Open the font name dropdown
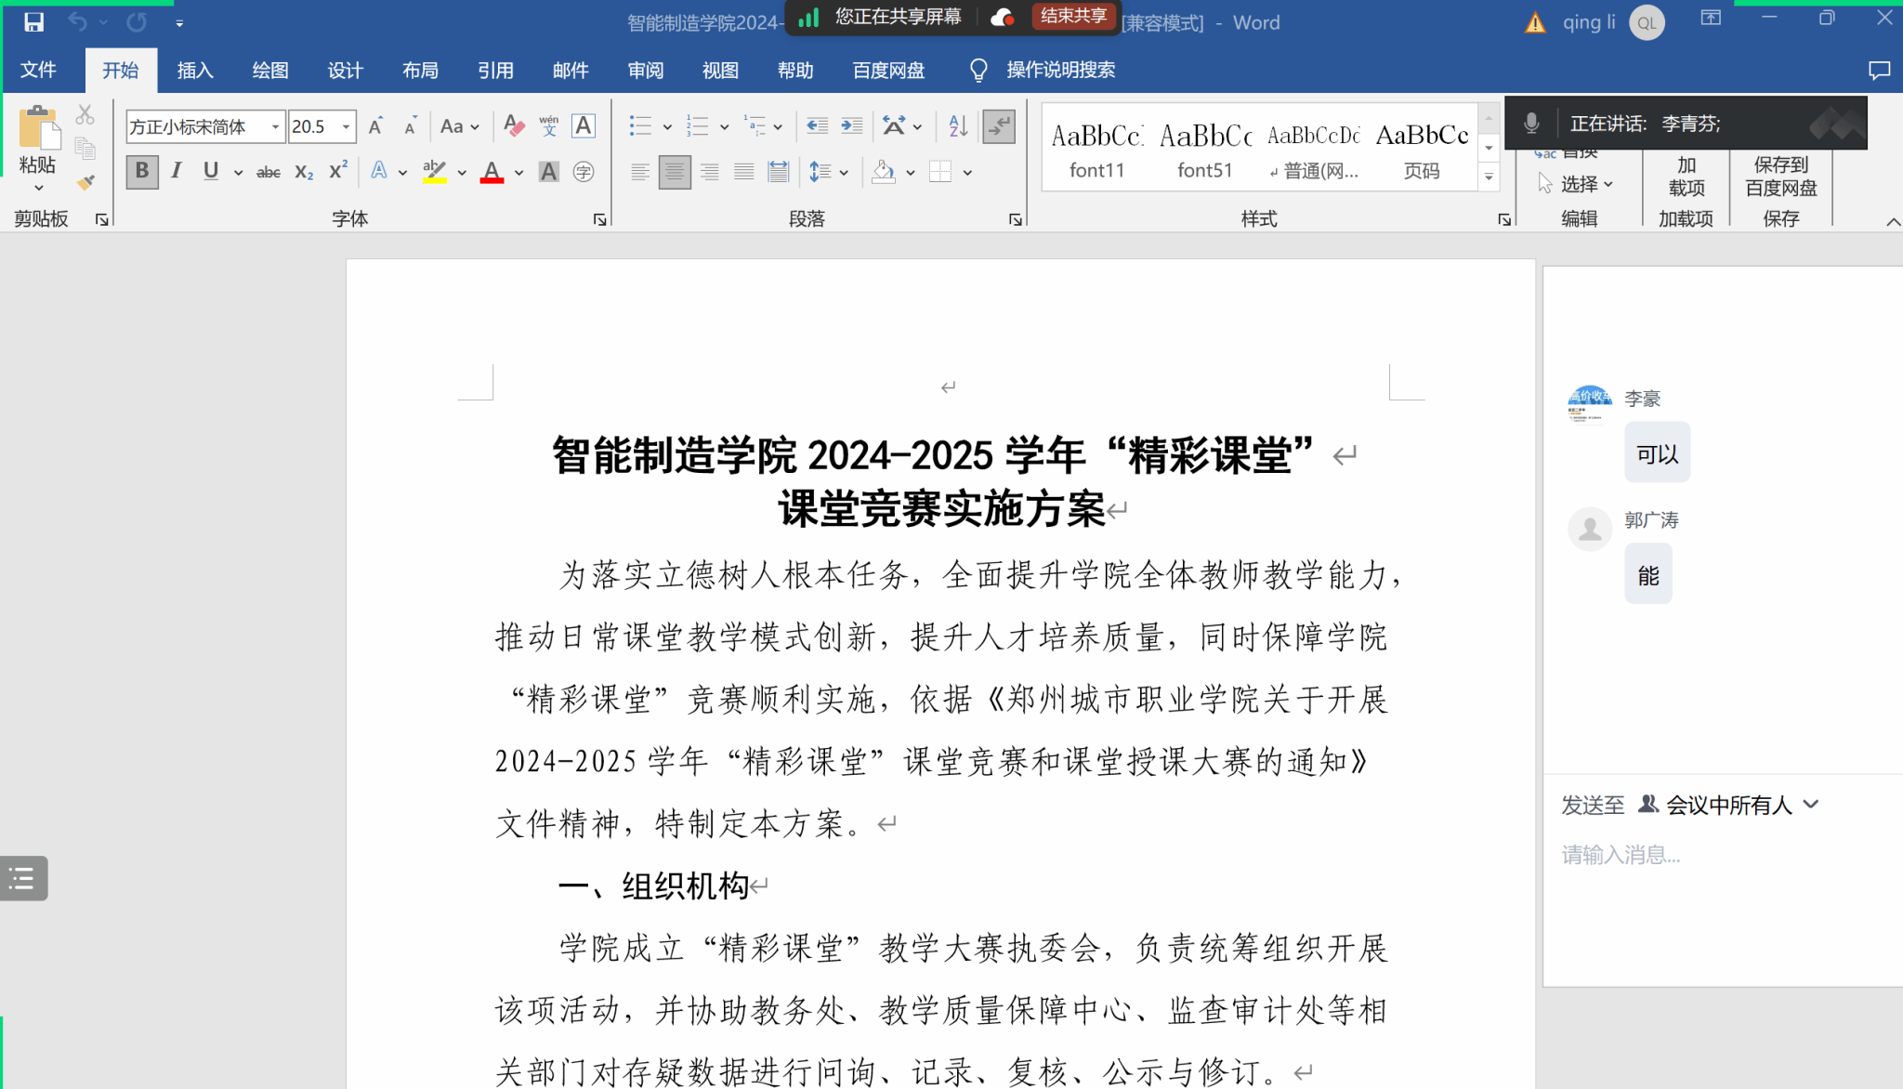The width and height of the screenshot is (1903, 1089). click(x=275, y=125)
